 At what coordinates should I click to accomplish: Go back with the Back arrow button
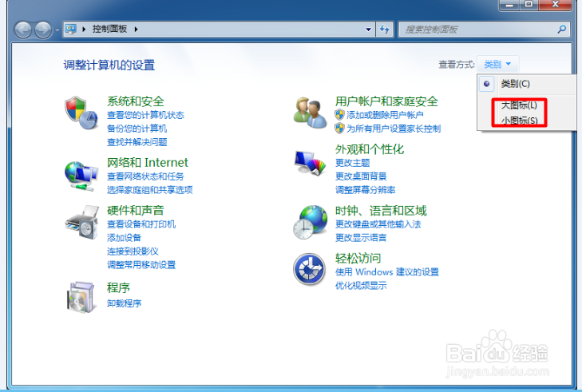(x=23, y=30)
